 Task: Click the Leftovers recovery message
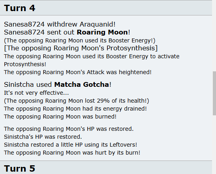click(71, 145)
